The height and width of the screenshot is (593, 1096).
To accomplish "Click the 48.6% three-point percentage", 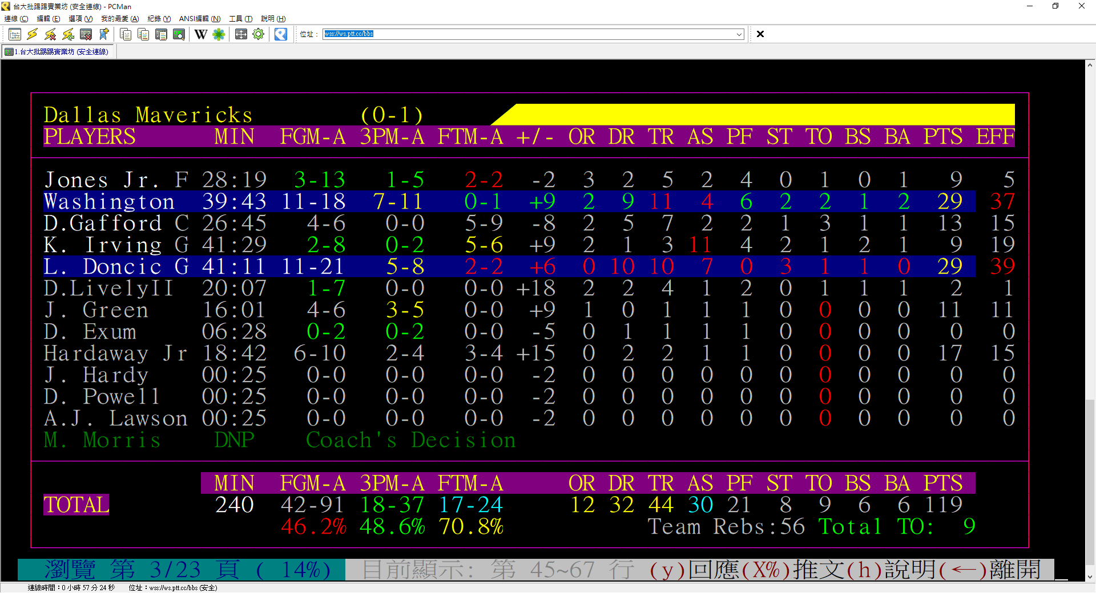I will pos(392,527).
